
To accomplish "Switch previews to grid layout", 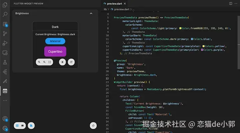I will click(x=17, y=125).
